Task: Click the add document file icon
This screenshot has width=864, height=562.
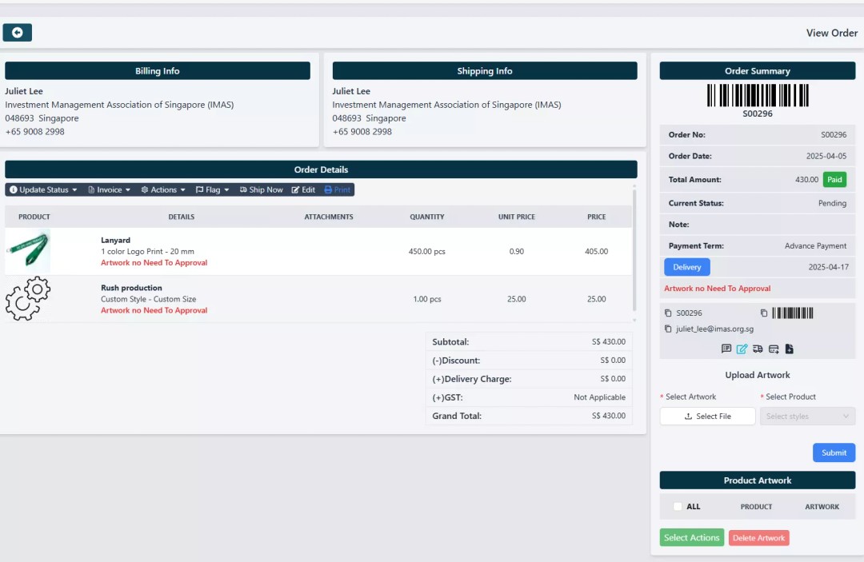Action: click(x=789, y=349)
